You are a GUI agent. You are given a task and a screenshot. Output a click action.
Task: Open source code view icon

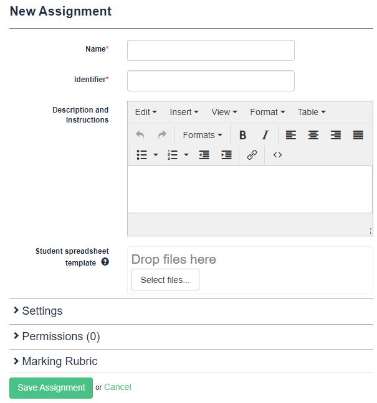277,155
